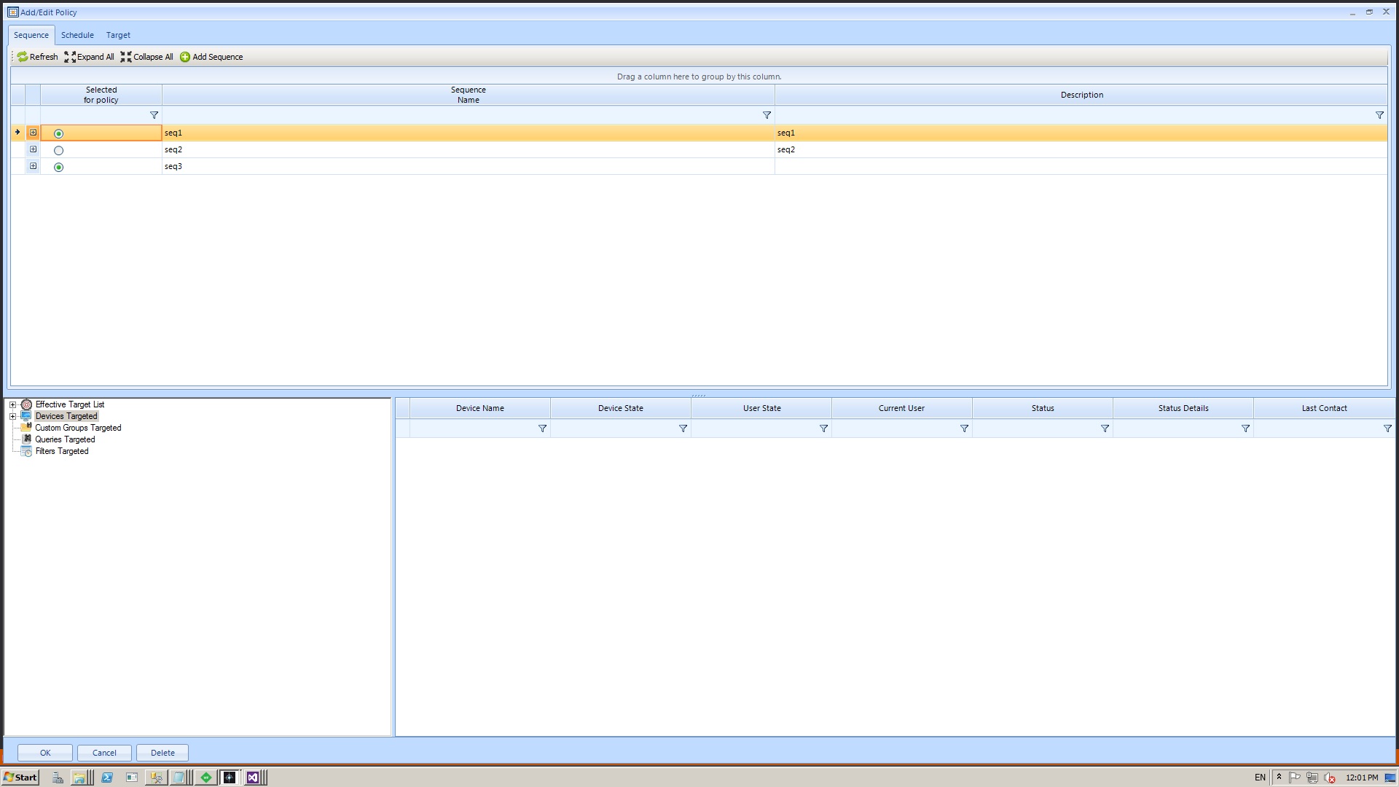
Task: Select the Queries Targeted tree item
Action: coord(65,439)
